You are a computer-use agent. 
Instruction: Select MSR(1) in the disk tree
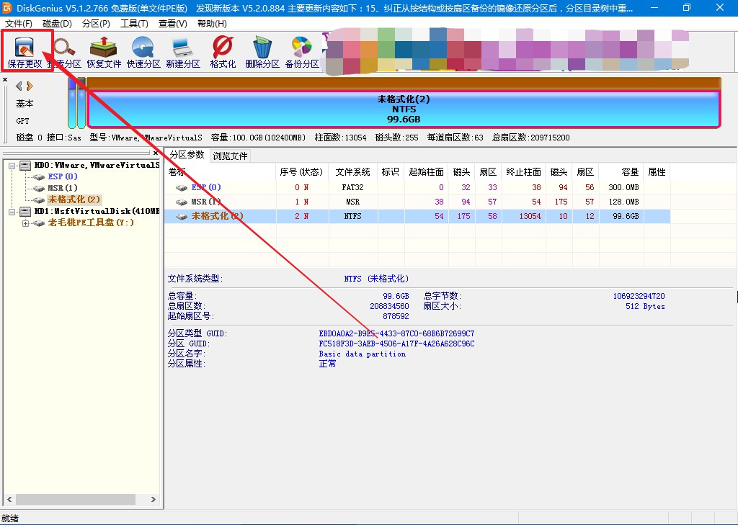62,188
